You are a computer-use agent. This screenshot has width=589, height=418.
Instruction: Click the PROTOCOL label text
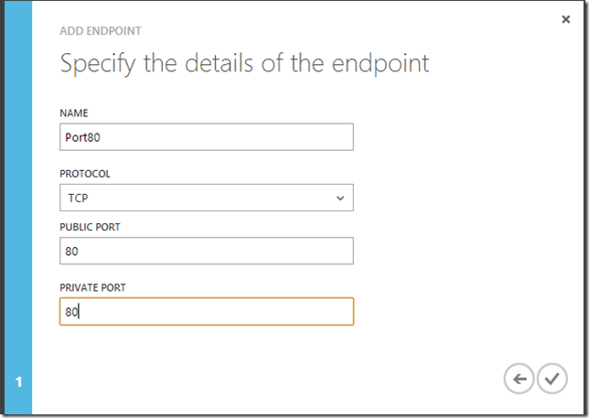(85, 174)
